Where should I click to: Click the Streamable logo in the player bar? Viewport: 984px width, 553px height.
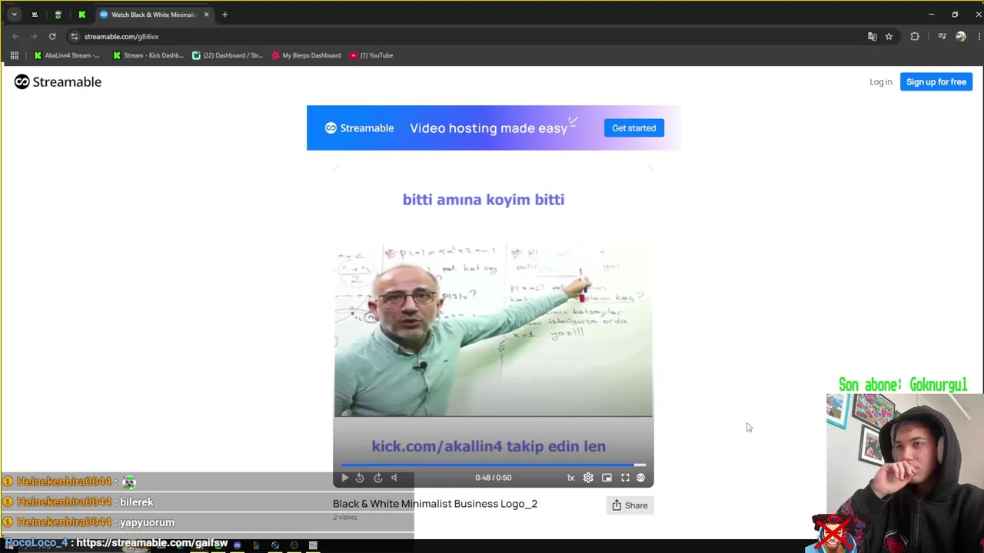point(640,478)
